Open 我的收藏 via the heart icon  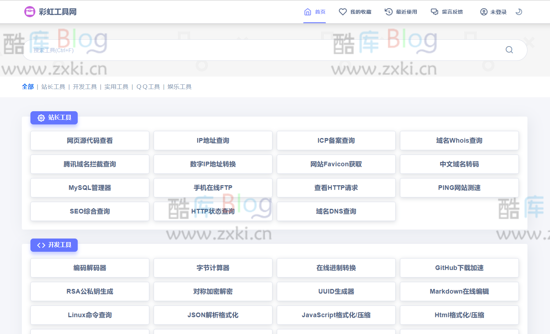[x=342, y=11]
